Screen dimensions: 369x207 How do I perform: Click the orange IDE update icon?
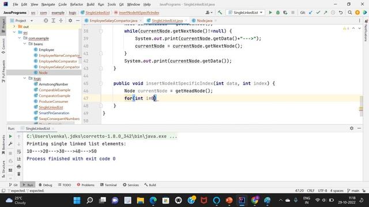(x=357, y=13)
